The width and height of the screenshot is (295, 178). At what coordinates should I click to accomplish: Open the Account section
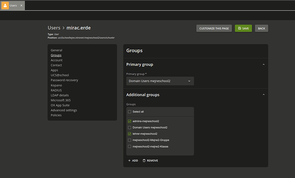pyautogui.click(x=56, y=60)
